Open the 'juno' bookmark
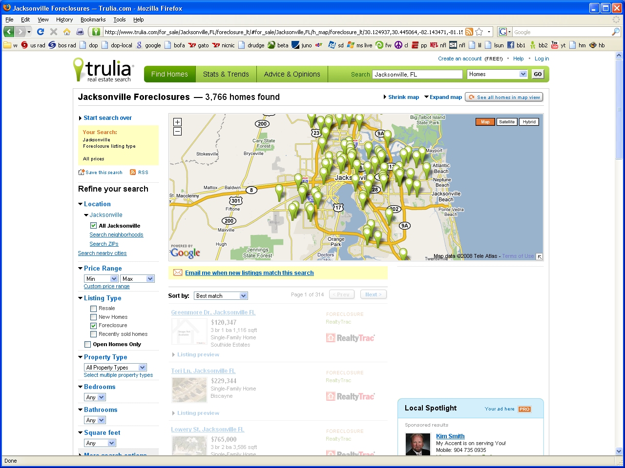 [302, 45]
